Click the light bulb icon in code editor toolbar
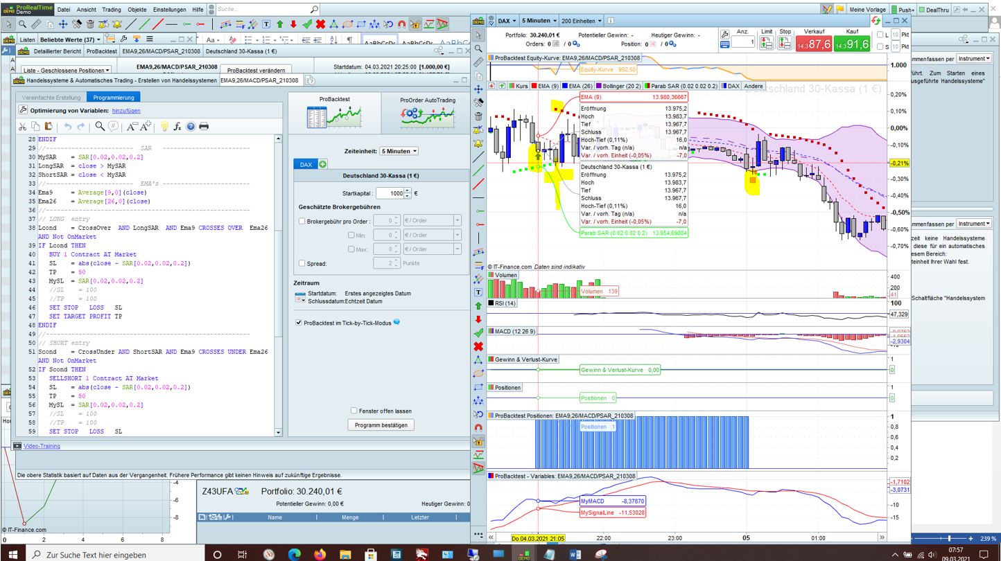 pos(164,126)
